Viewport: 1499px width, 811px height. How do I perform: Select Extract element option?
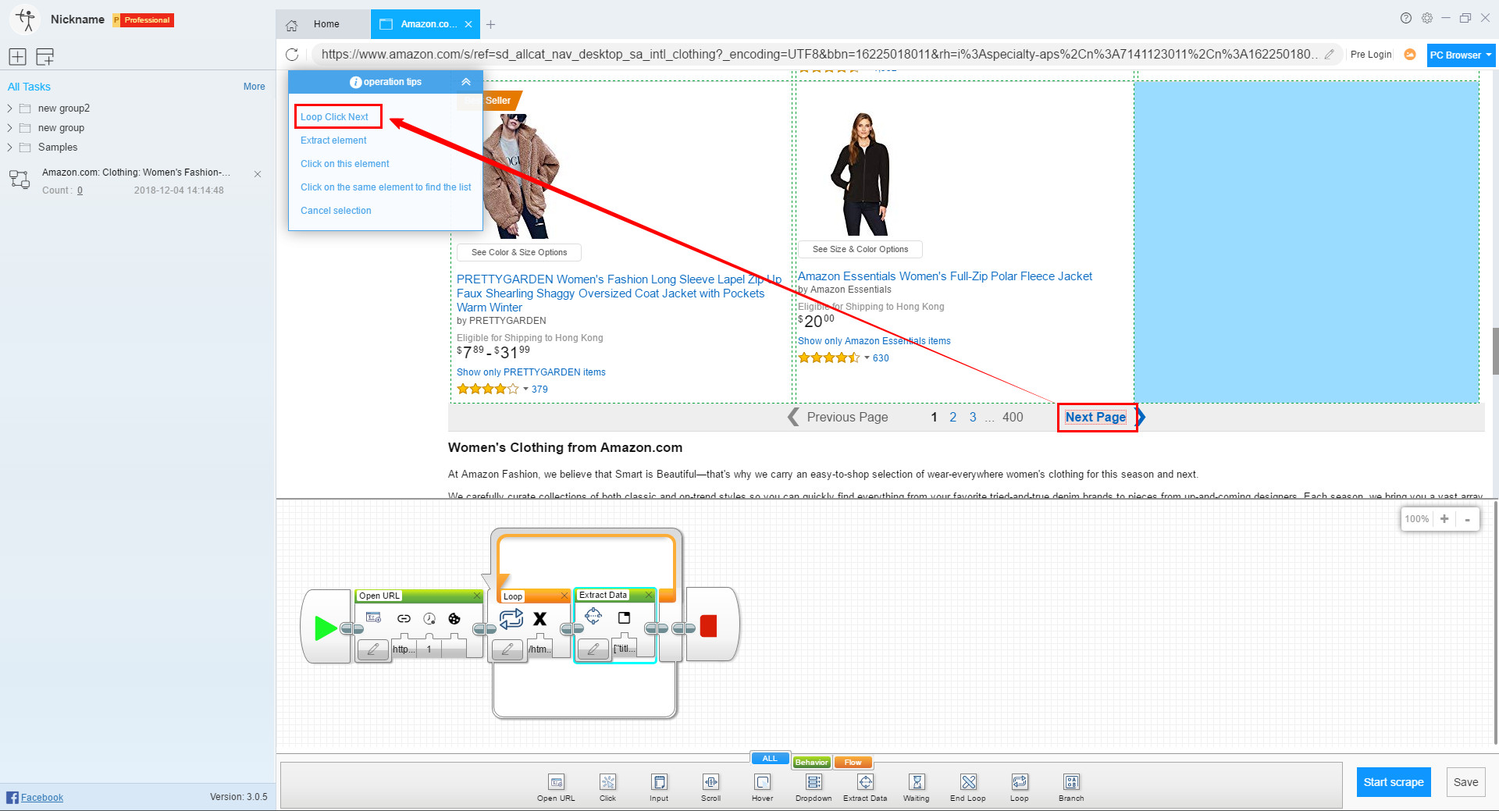coord(333,140)
